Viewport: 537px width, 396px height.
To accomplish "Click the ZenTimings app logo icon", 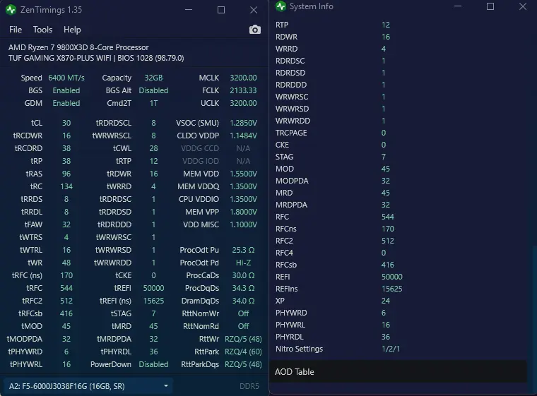I will click(x=11, y=10).
